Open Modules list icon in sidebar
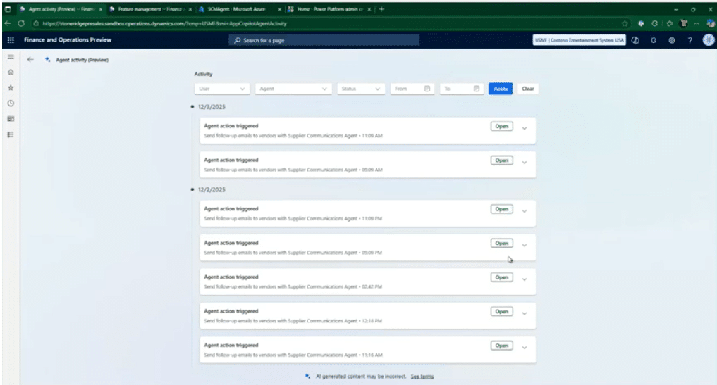 coord(11,134)
